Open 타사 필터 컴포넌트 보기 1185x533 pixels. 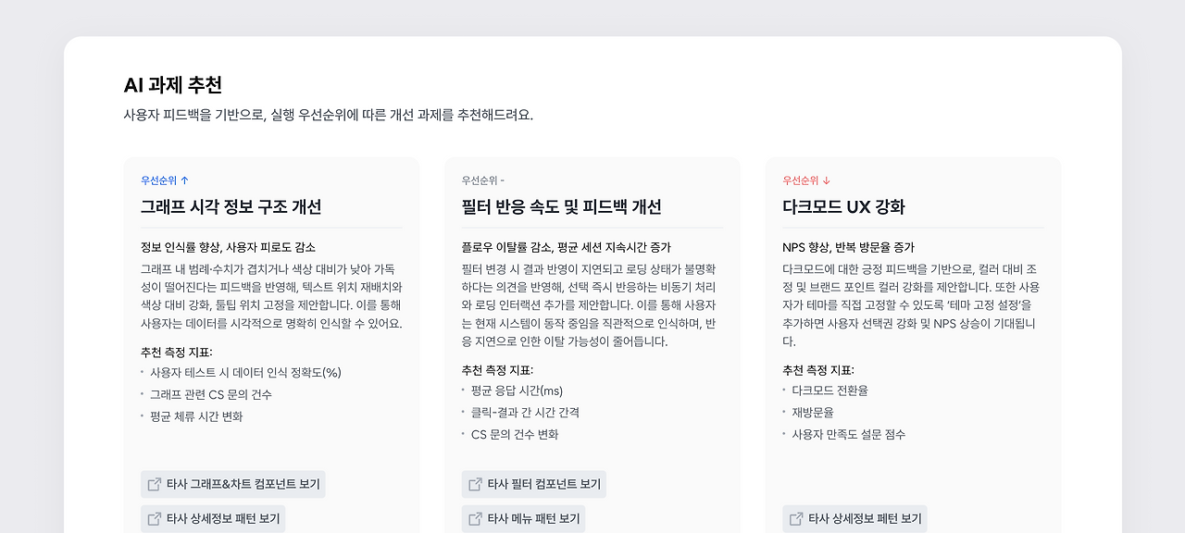pos(531,484)
